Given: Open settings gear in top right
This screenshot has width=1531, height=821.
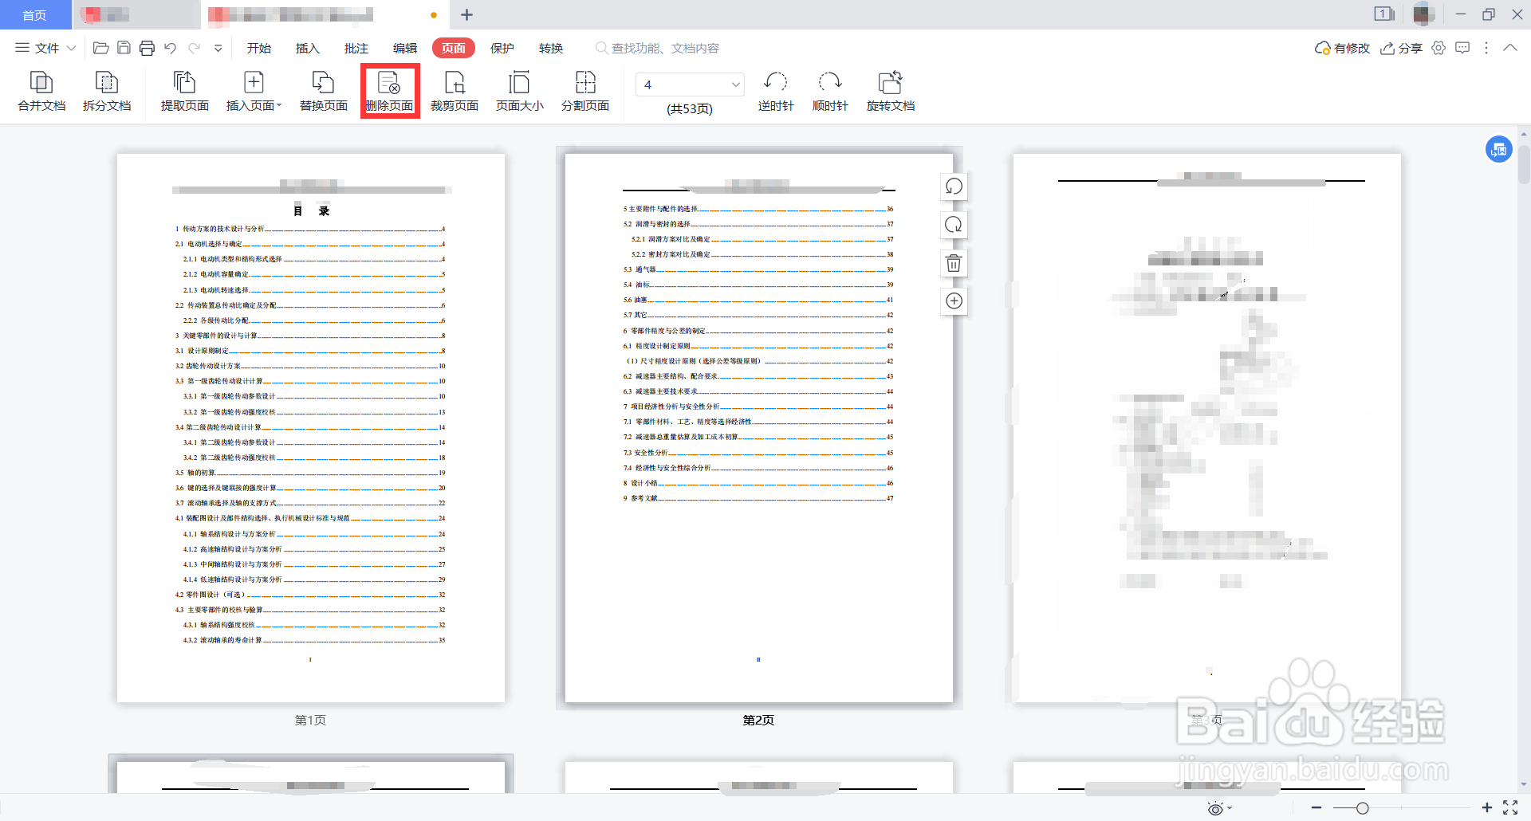Looking at the screenshot, I should (1439, 48).
